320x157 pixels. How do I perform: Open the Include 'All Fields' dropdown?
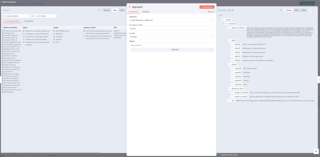pyautogui.click(x=171, y=37)
